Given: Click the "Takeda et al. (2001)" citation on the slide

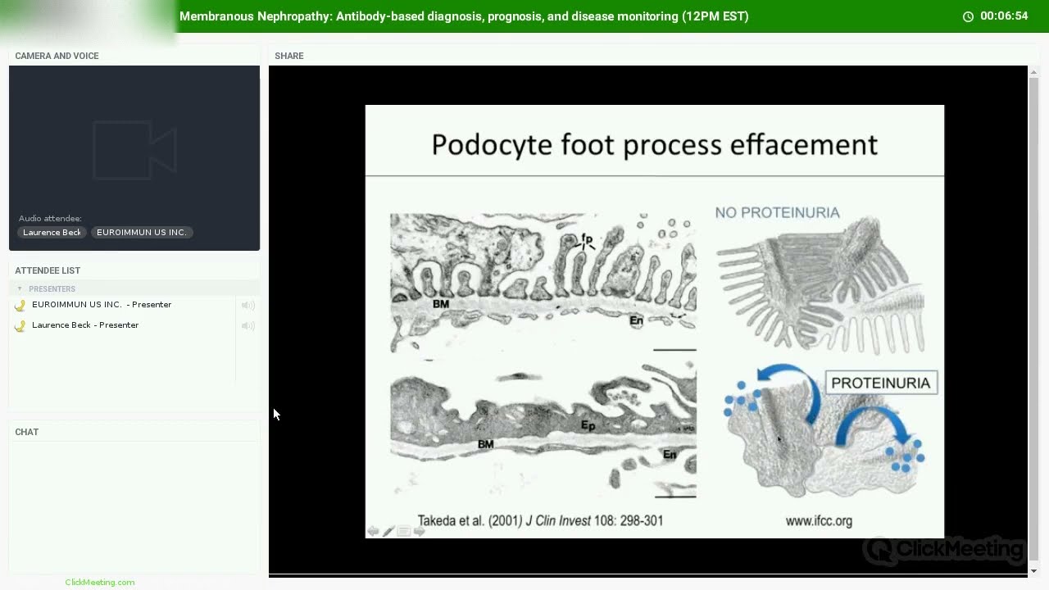Looking at the screenshot, I should pyautogui.click(x=540, y=520).
